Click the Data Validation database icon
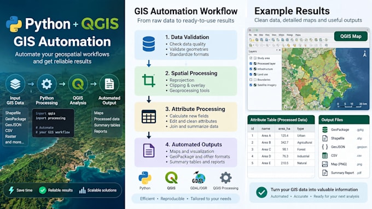Viewport: 372px width, 209px height. [x=149, y=44]
